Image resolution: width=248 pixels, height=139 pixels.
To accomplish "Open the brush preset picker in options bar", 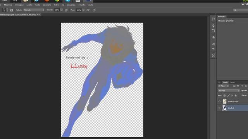I will tap(5, 10).
